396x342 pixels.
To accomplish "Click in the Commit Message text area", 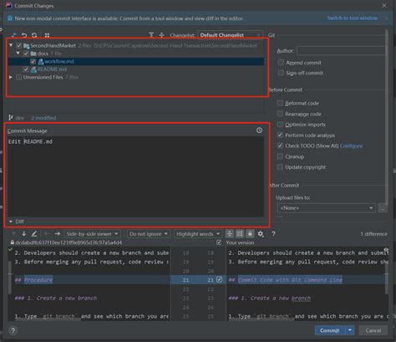I will click(x=135, y=176).
